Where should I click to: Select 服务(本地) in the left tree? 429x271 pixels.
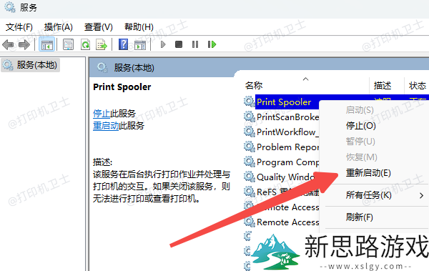(x=30, y=65)
